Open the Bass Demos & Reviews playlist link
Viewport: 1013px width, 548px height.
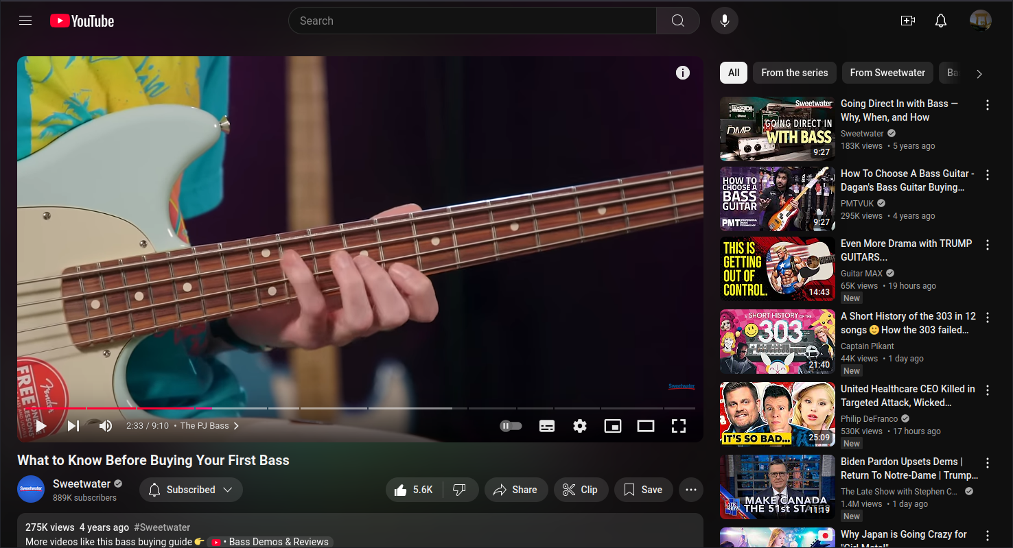[269, 542]
